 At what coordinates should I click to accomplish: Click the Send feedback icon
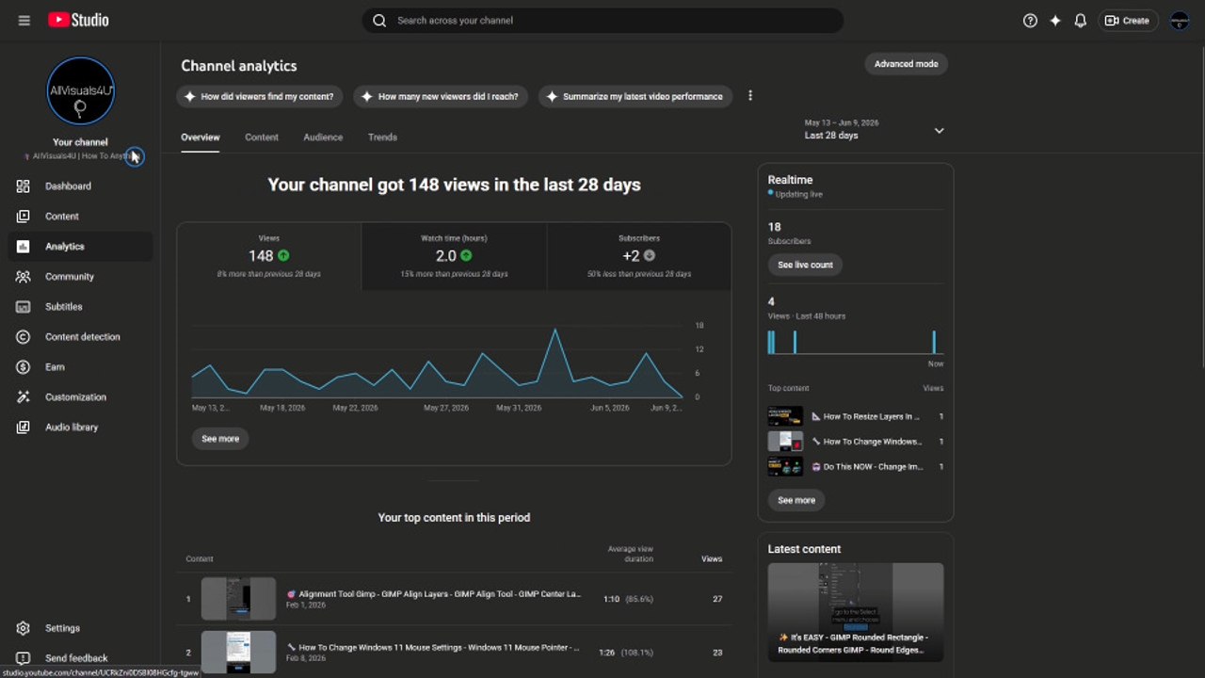pyautogui.click(x=24, y=658)
